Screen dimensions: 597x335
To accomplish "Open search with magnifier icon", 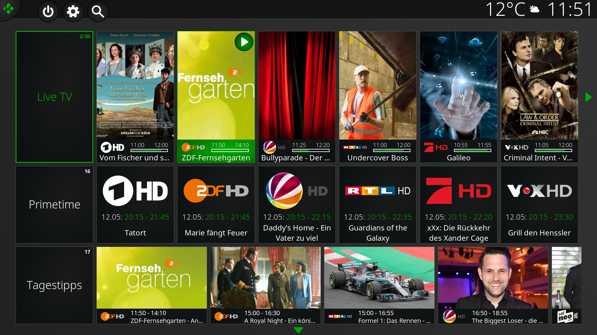I will (x=98, y=12).
